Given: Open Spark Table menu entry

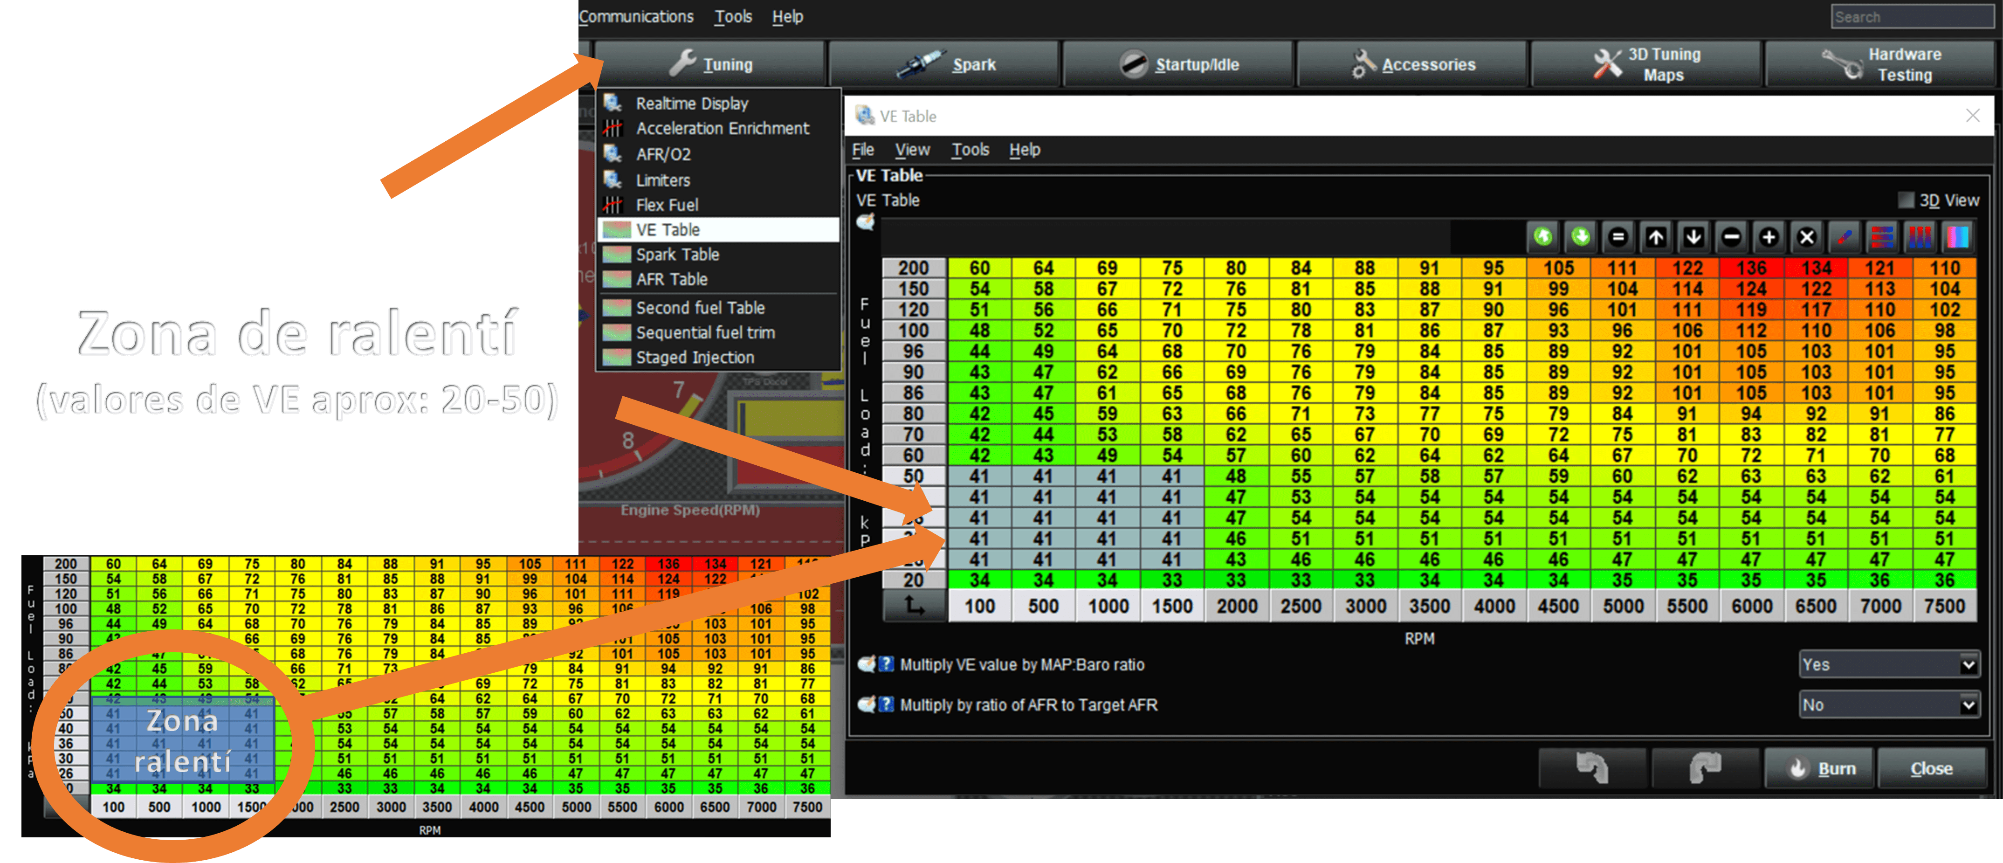Looking at the screenshot, I should [x=718, y=254].
